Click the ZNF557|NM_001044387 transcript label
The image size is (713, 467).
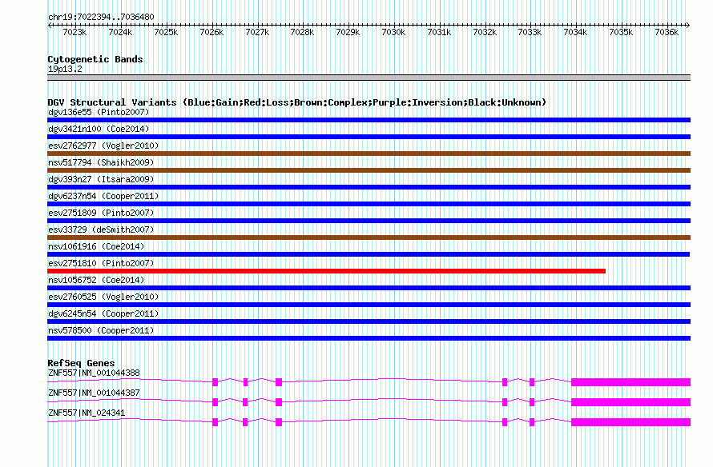[x=94, y=393]
